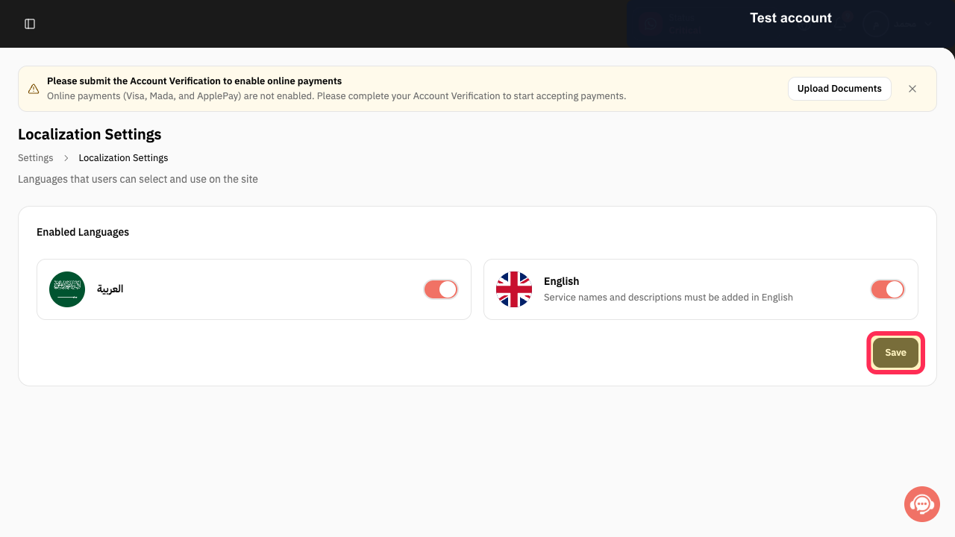Click the warning triangle icon in banner
This screenshot has height=537, width=955.
point(34,89)
